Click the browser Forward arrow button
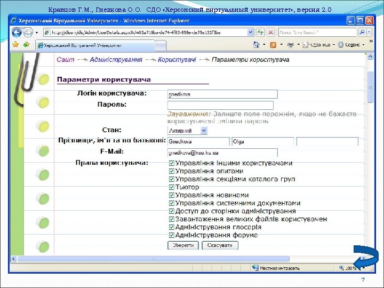The height and width of the screenshot is (288, 384). 28,33
